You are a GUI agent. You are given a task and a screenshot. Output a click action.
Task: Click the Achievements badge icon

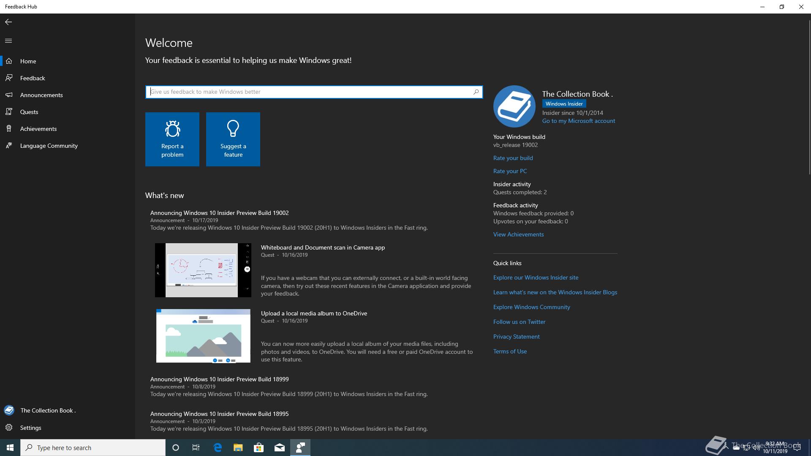pos(9,129)
